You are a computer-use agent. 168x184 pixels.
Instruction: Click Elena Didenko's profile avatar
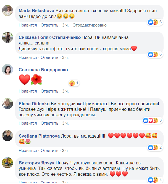[x=7, y=104]
